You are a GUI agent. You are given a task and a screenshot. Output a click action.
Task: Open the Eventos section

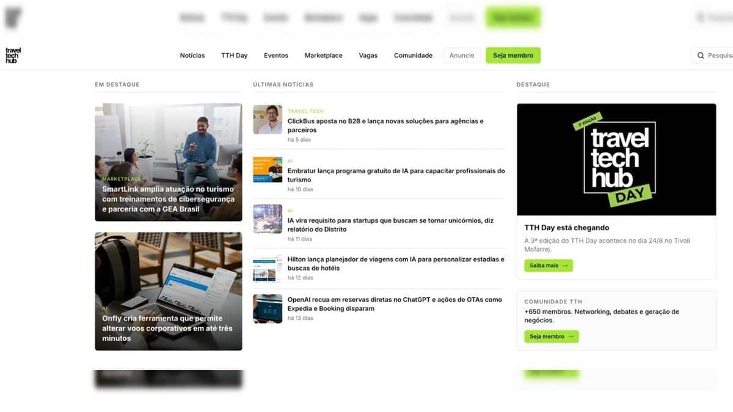click(276, 56)
